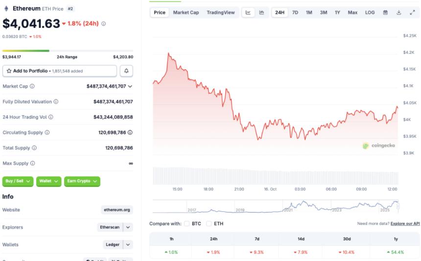
Task: Check the ETH compare checkbox
Action: 209,223
